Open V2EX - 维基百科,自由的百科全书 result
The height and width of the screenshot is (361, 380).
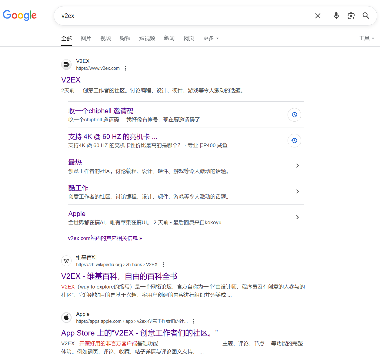pyautogui.click(x=119, y=276)
